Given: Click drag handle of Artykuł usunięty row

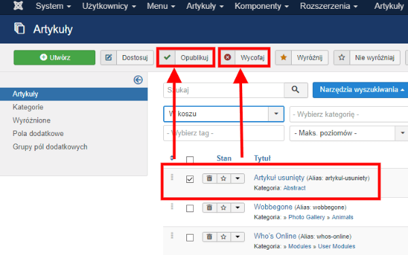Looking at the screenshot, I should click(x=172, y=177).
